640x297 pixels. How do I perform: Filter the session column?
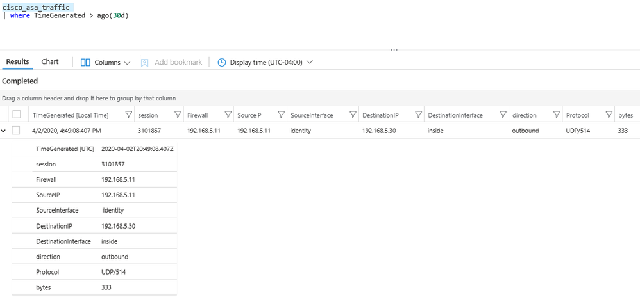178,115
